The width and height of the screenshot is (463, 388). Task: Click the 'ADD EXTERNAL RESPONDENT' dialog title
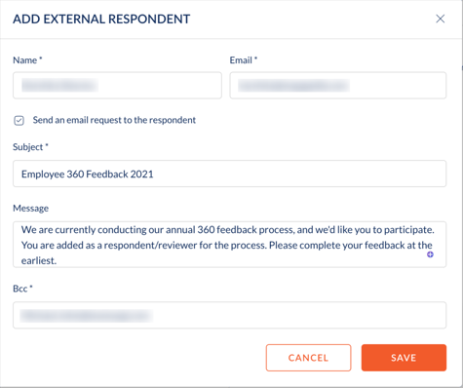click(x=101, y=19)
